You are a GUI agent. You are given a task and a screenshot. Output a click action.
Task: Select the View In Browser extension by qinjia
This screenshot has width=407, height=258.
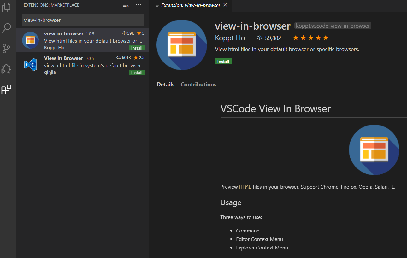point(82,65)
